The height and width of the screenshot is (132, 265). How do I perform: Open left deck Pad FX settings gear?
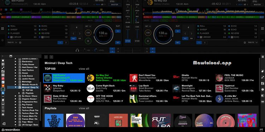pos(20,43)
